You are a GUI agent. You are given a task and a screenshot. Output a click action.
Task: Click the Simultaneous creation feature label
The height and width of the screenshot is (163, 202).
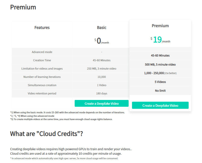(x=42, y=85)
